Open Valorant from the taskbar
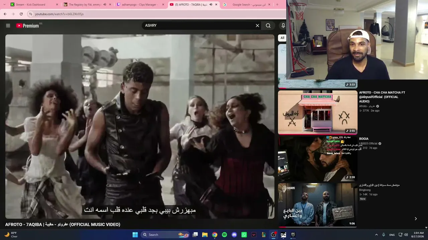The height and width of the screenshot is (240, 428). pos(254,235)
